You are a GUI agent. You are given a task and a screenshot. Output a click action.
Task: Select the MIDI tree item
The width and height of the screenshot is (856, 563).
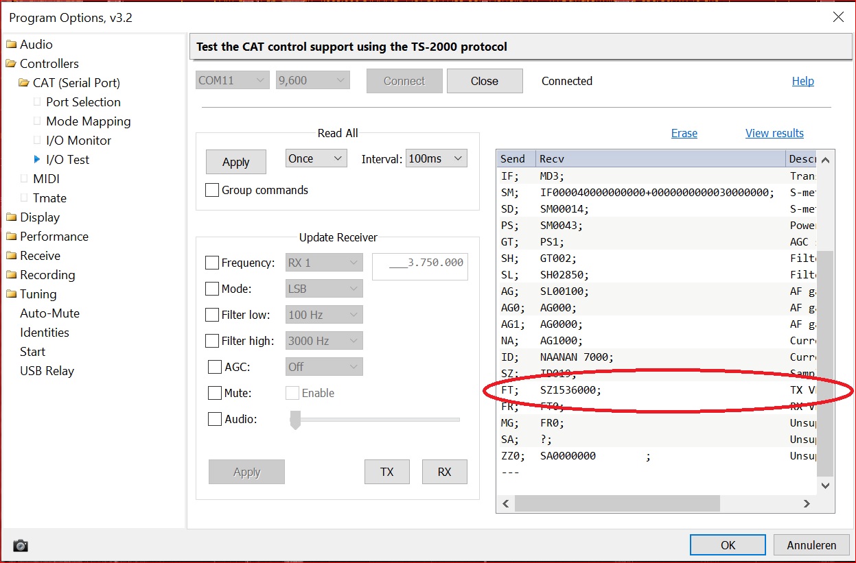[46, 179]
